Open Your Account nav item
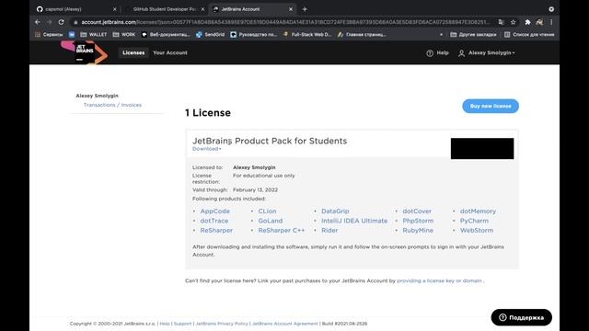589x331 pixels. click(x=170, y=53)
